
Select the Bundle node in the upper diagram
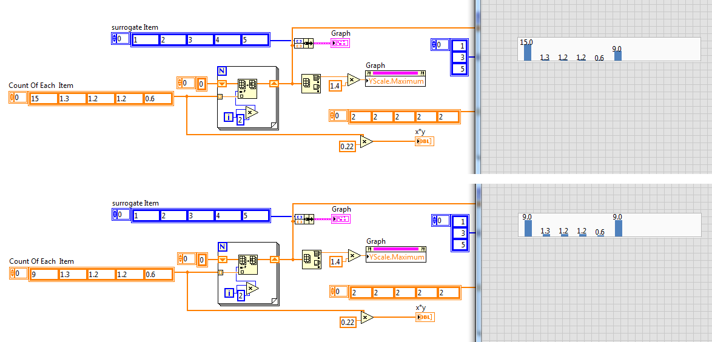[x=304, y=44]
